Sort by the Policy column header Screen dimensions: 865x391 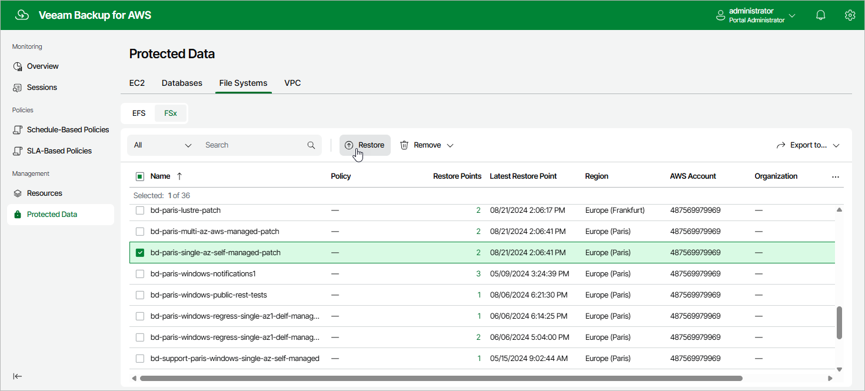tap(341, 176)
